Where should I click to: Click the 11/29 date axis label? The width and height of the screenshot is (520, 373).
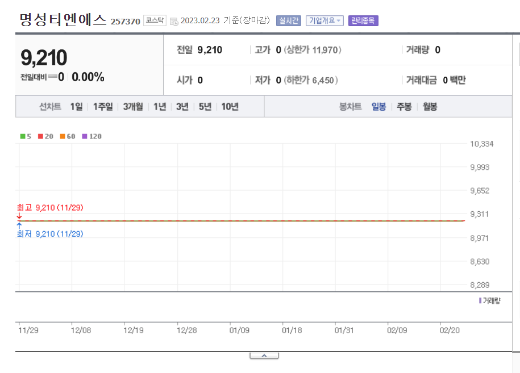[28, 330]
